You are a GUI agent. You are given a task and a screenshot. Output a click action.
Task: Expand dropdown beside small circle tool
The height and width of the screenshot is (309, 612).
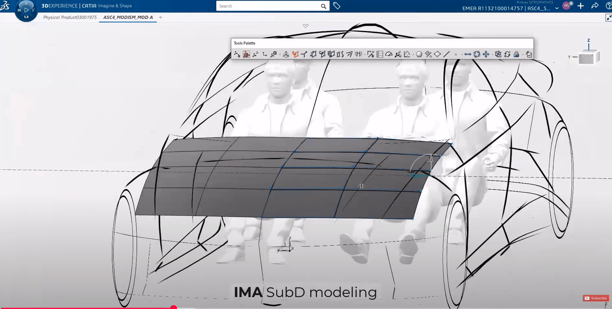tap(462, 54)
